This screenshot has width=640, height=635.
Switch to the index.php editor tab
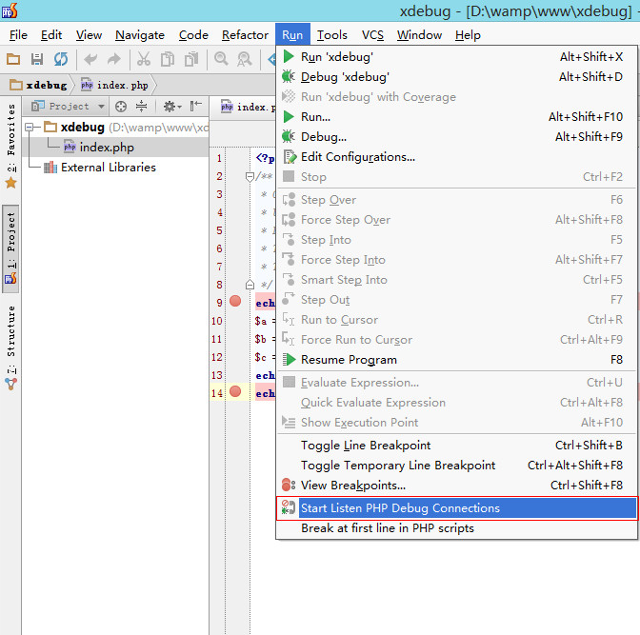[x=249, y=108]
